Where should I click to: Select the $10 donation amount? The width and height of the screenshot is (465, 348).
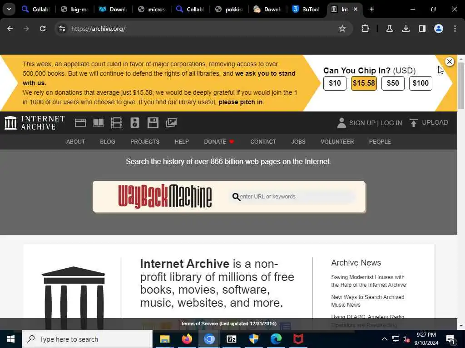(335, 83)
